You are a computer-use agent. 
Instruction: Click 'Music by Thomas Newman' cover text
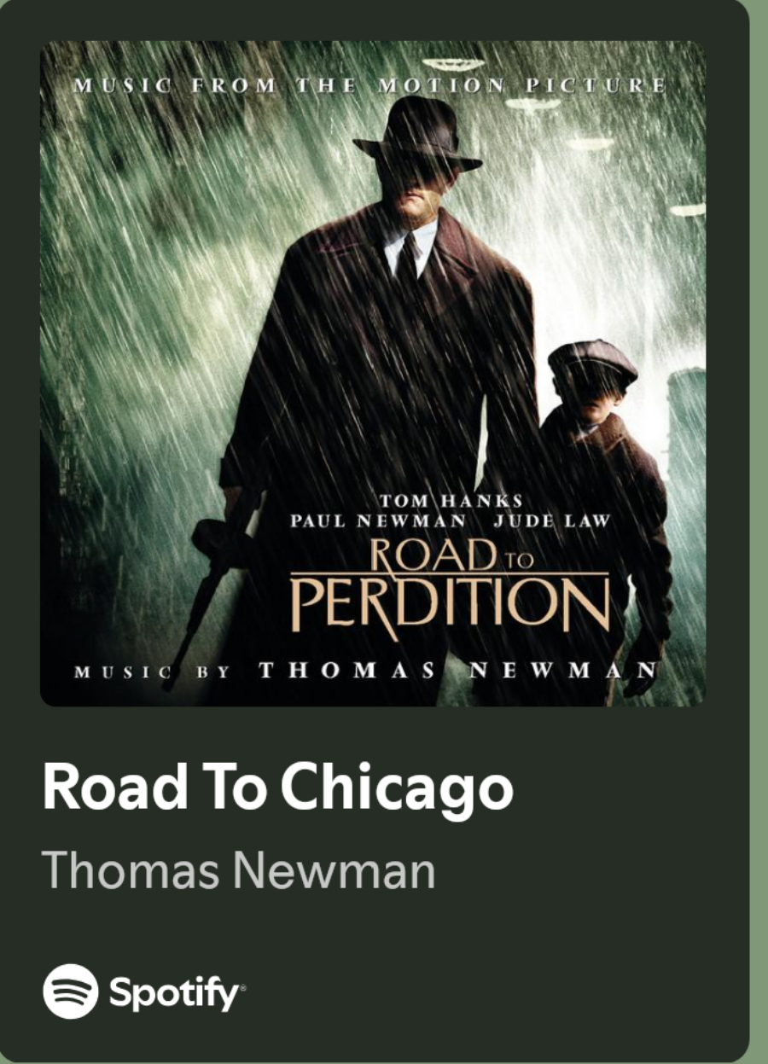(368, 671)
